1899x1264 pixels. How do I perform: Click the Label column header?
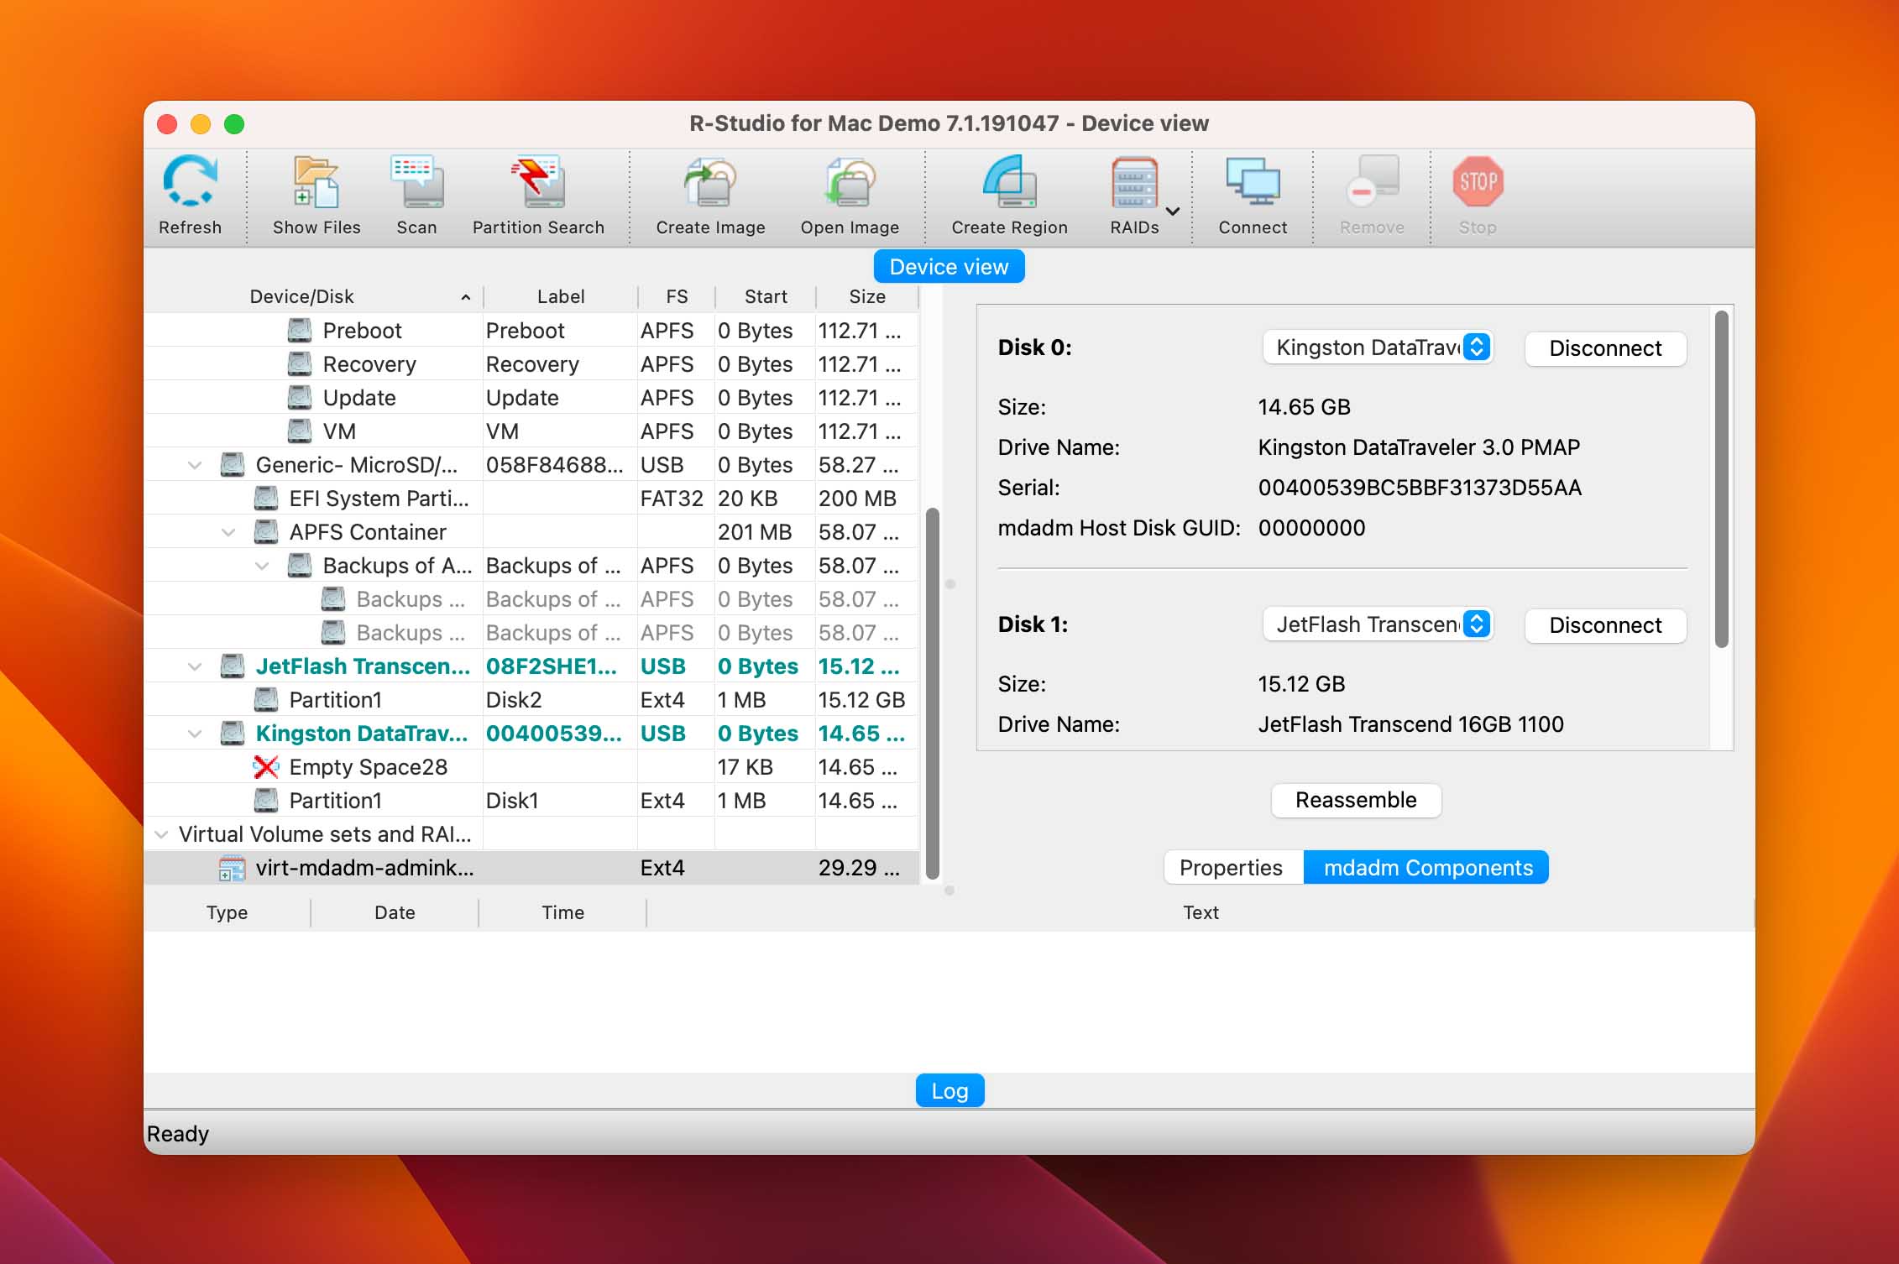pos(561,296)
